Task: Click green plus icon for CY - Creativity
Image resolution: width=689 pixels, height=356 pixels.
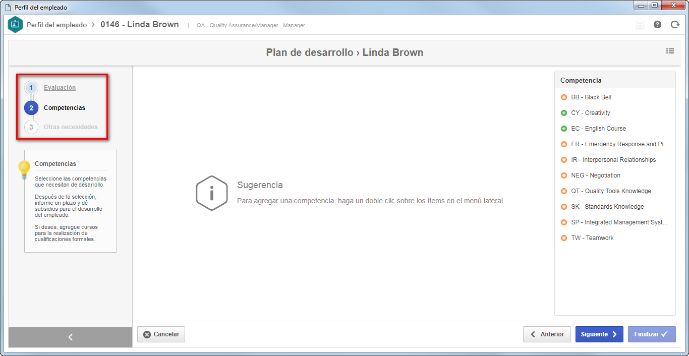Action: [x=564, y=113]
